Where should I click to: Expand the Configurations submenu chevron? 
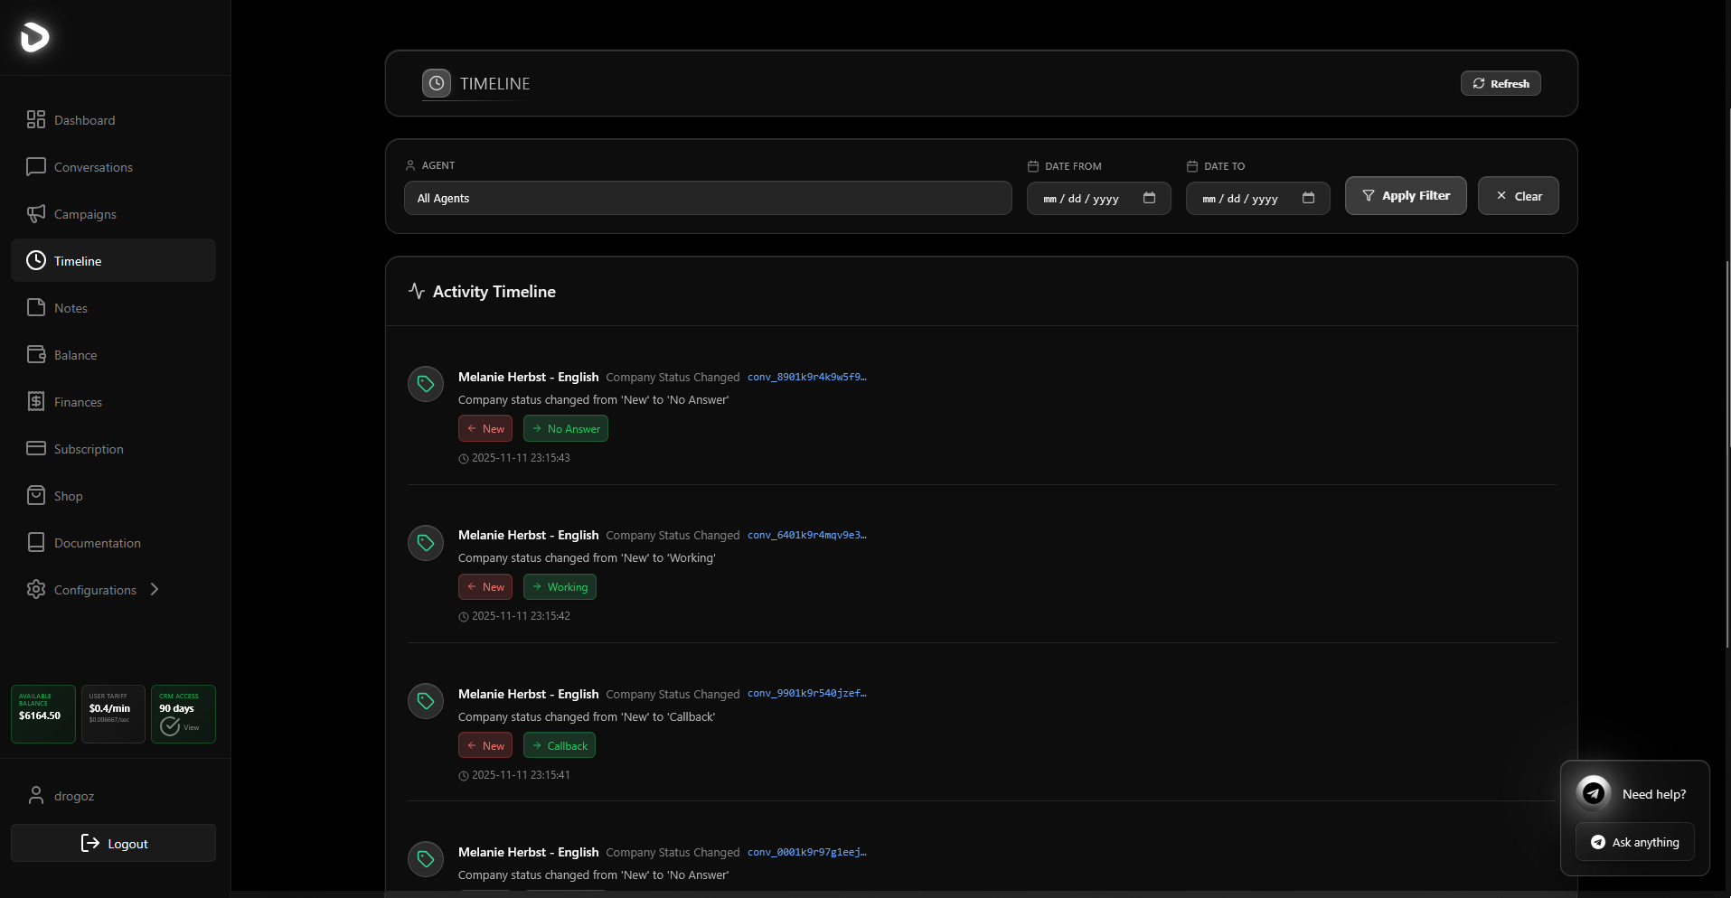[154, 589]
